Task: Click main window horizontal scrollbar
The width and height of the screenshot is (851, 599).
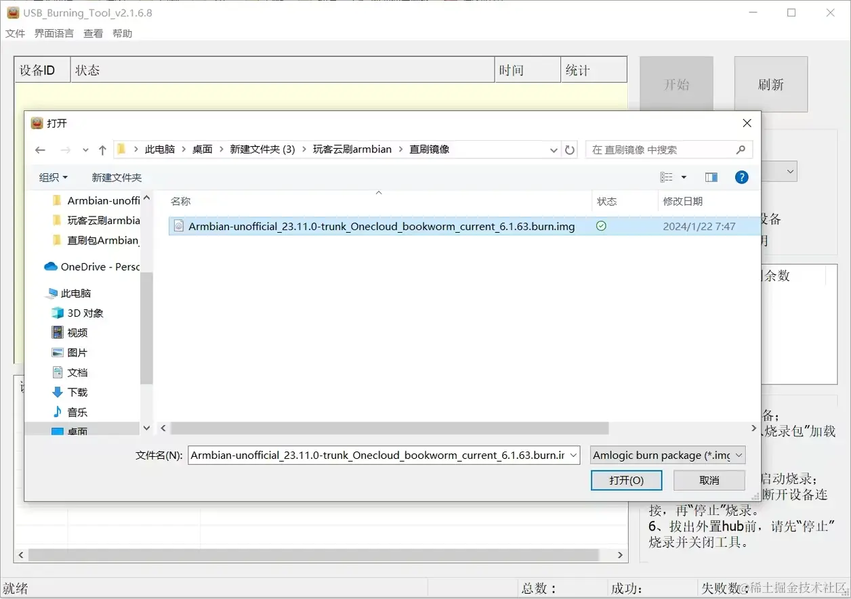Action: (x=314, y=555)
